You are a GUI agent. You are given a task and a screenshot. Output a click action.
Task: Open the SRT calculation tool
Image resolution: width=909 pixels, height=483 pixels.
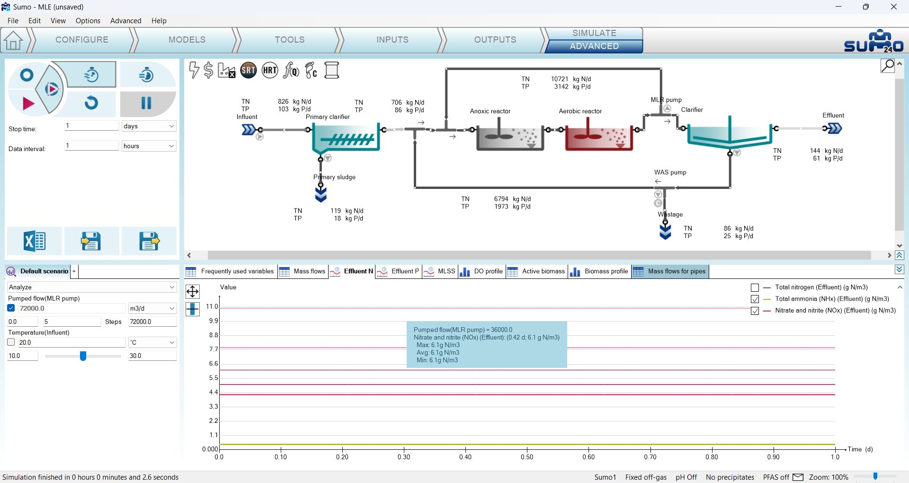249,71
